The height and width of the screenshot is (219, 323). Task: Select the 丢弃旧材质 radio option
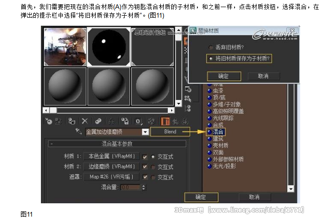[211, 48]
